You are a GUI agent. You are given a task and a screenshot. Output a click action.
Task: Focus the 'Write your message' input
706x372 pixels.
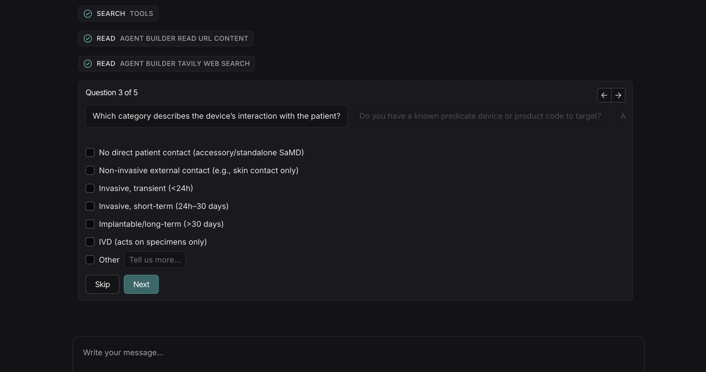point(358,353)
